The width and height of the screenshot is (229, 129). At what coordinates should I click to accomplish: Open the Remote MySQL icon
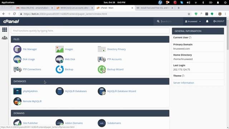[x=18, y=101]
